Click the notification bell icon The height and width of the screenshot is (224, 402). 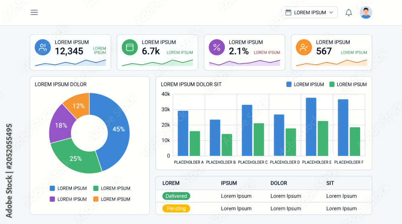(349, 12)
